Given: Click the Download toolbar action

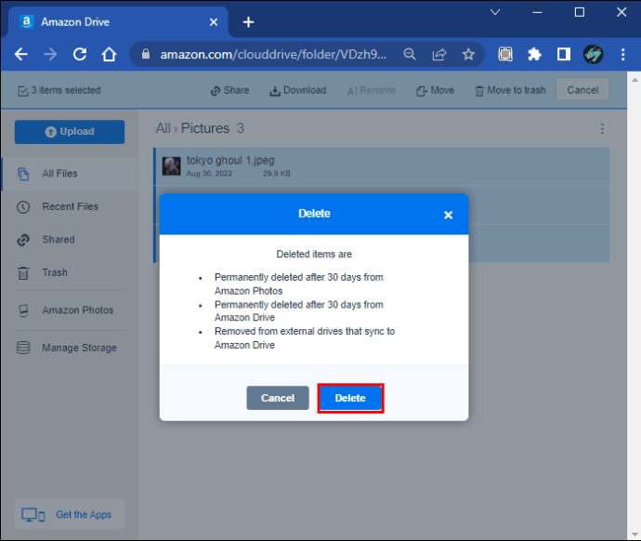Looking at the screenshot, I should pyautogui.click(x=298, y=90).
